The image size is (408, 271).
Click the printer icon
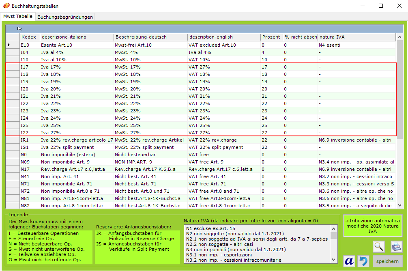[396, 246]
